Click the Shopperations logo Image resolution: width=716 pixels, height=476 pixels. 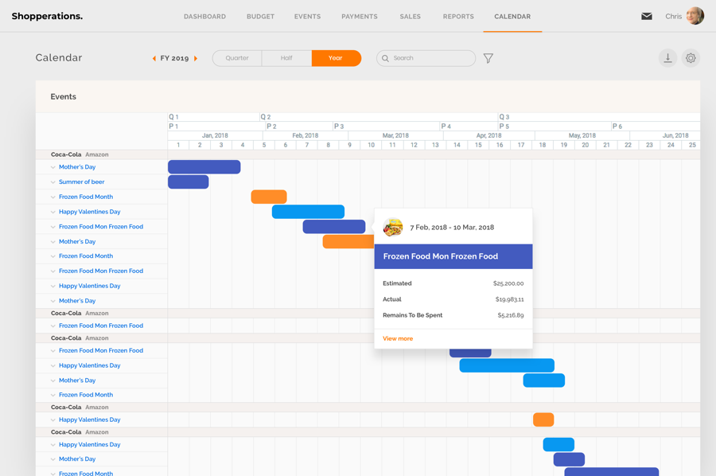pyautogui.click(x=47, y=16)
